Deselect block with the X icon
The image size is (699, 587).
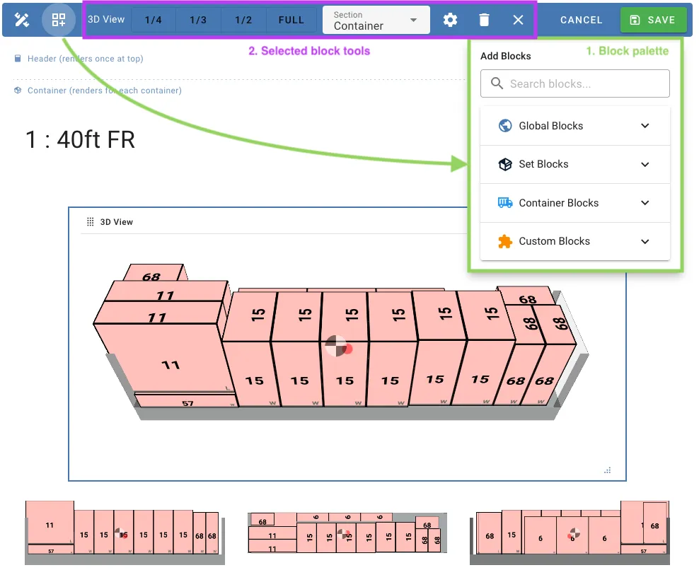coord(518,20)
